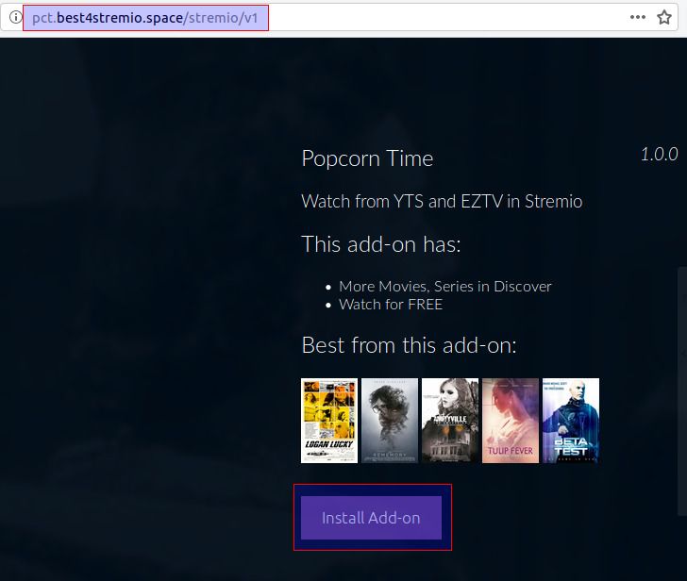Open the page actions three-dot menu

[x=638, y=17]
